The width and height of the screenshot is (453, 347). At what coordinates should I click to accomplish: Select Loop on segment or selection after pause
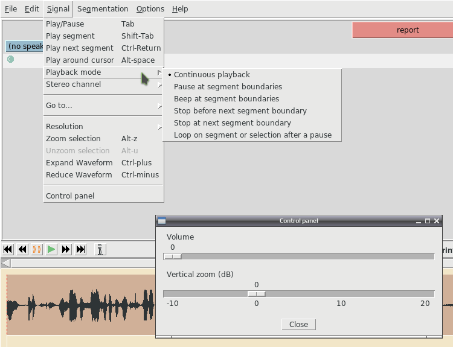252,135
